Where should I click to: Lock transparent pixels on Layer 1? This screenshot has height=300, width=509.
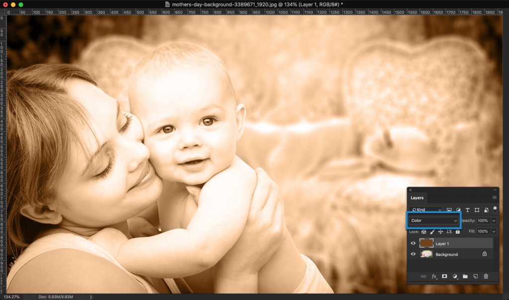pos(423,231)
